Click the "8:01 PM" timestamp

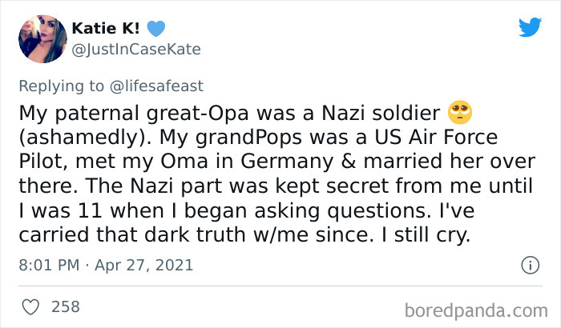click(46, 264)
